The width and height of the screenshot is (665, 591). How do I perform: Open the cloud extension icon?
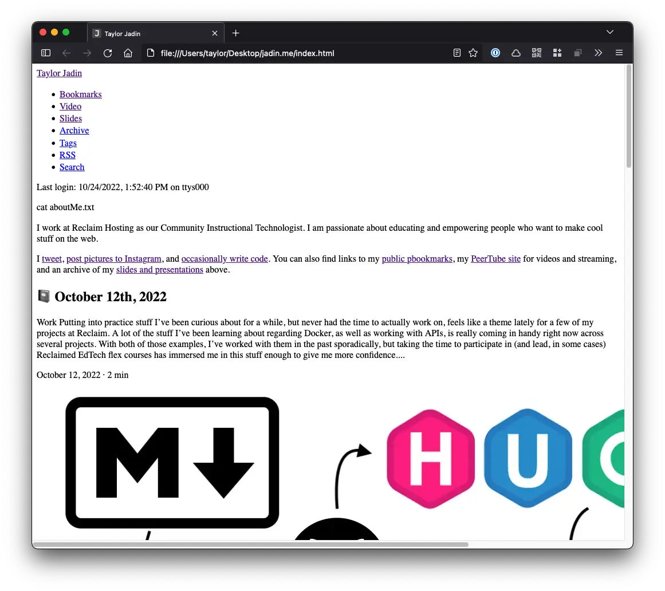[x=516, y=53]
